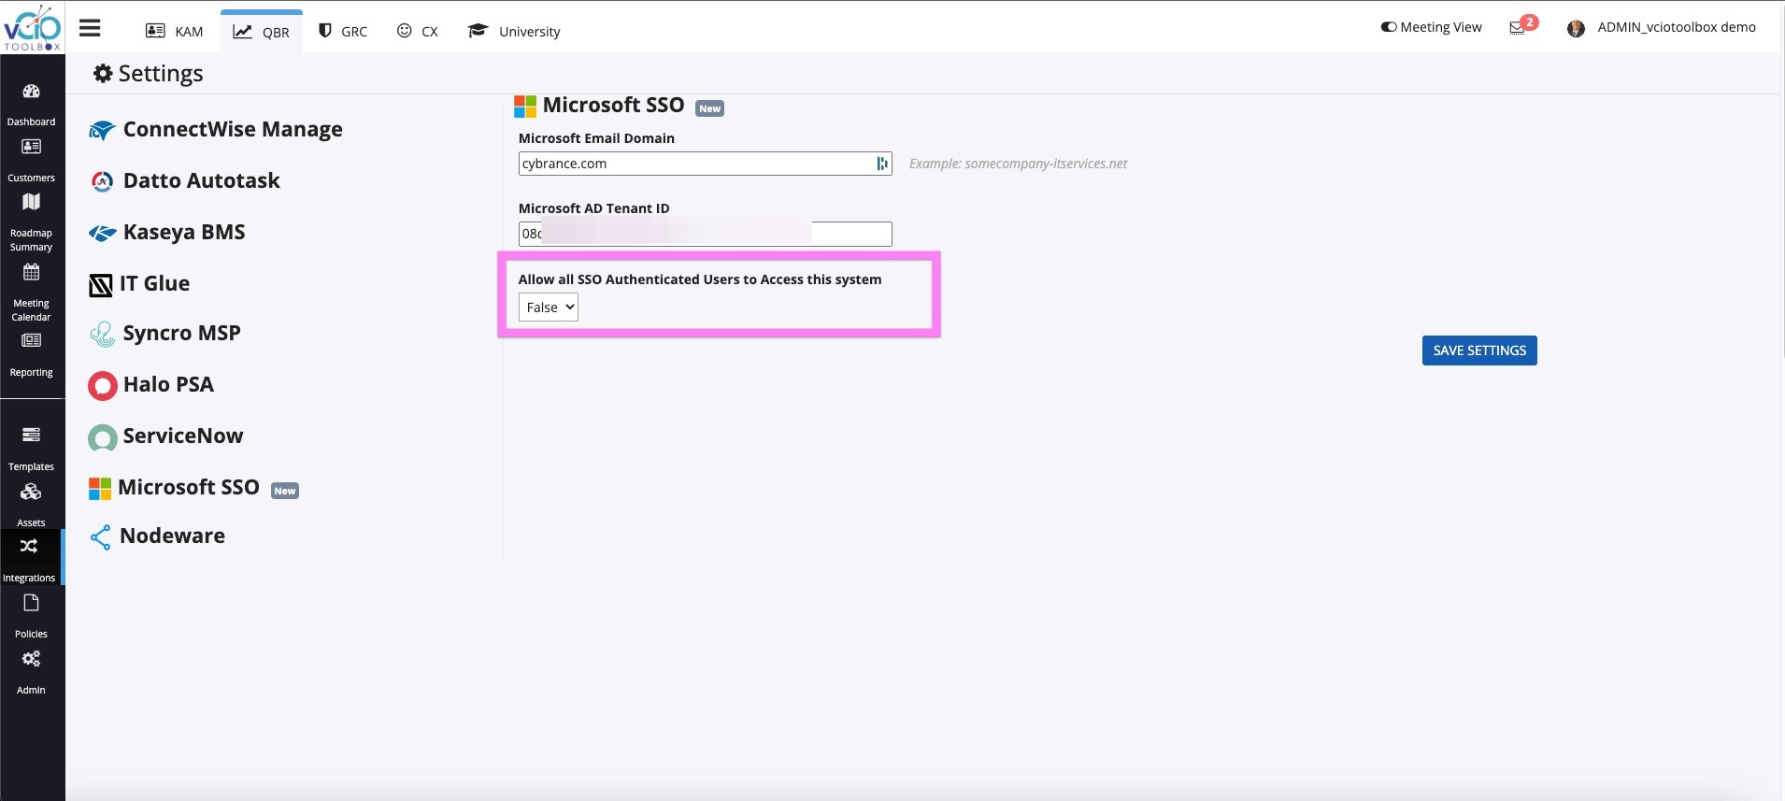Open the Assets sidebar icon
Viewport: 1785px width, 801px height.
31,492
